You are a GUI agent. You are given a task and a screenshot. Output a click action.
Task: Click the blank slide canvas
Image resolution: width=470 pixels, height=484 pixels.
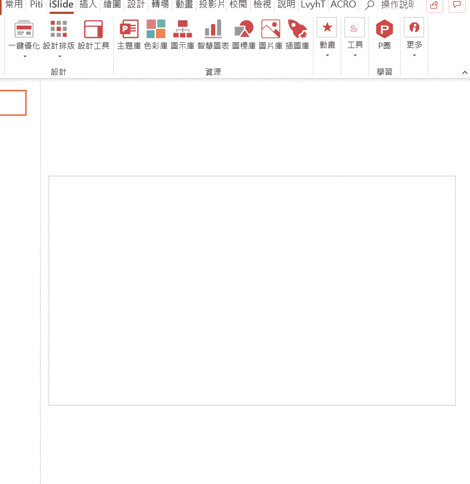click(252, 291)
